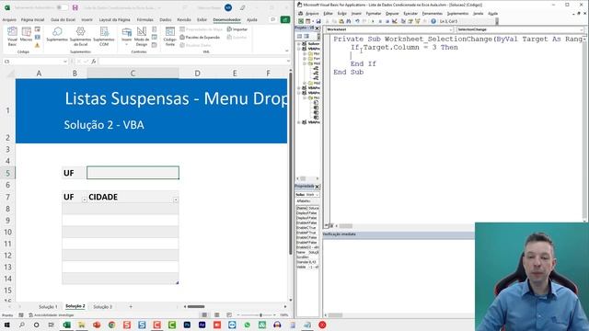Expand the Name Box dropdown

[65, 62]
